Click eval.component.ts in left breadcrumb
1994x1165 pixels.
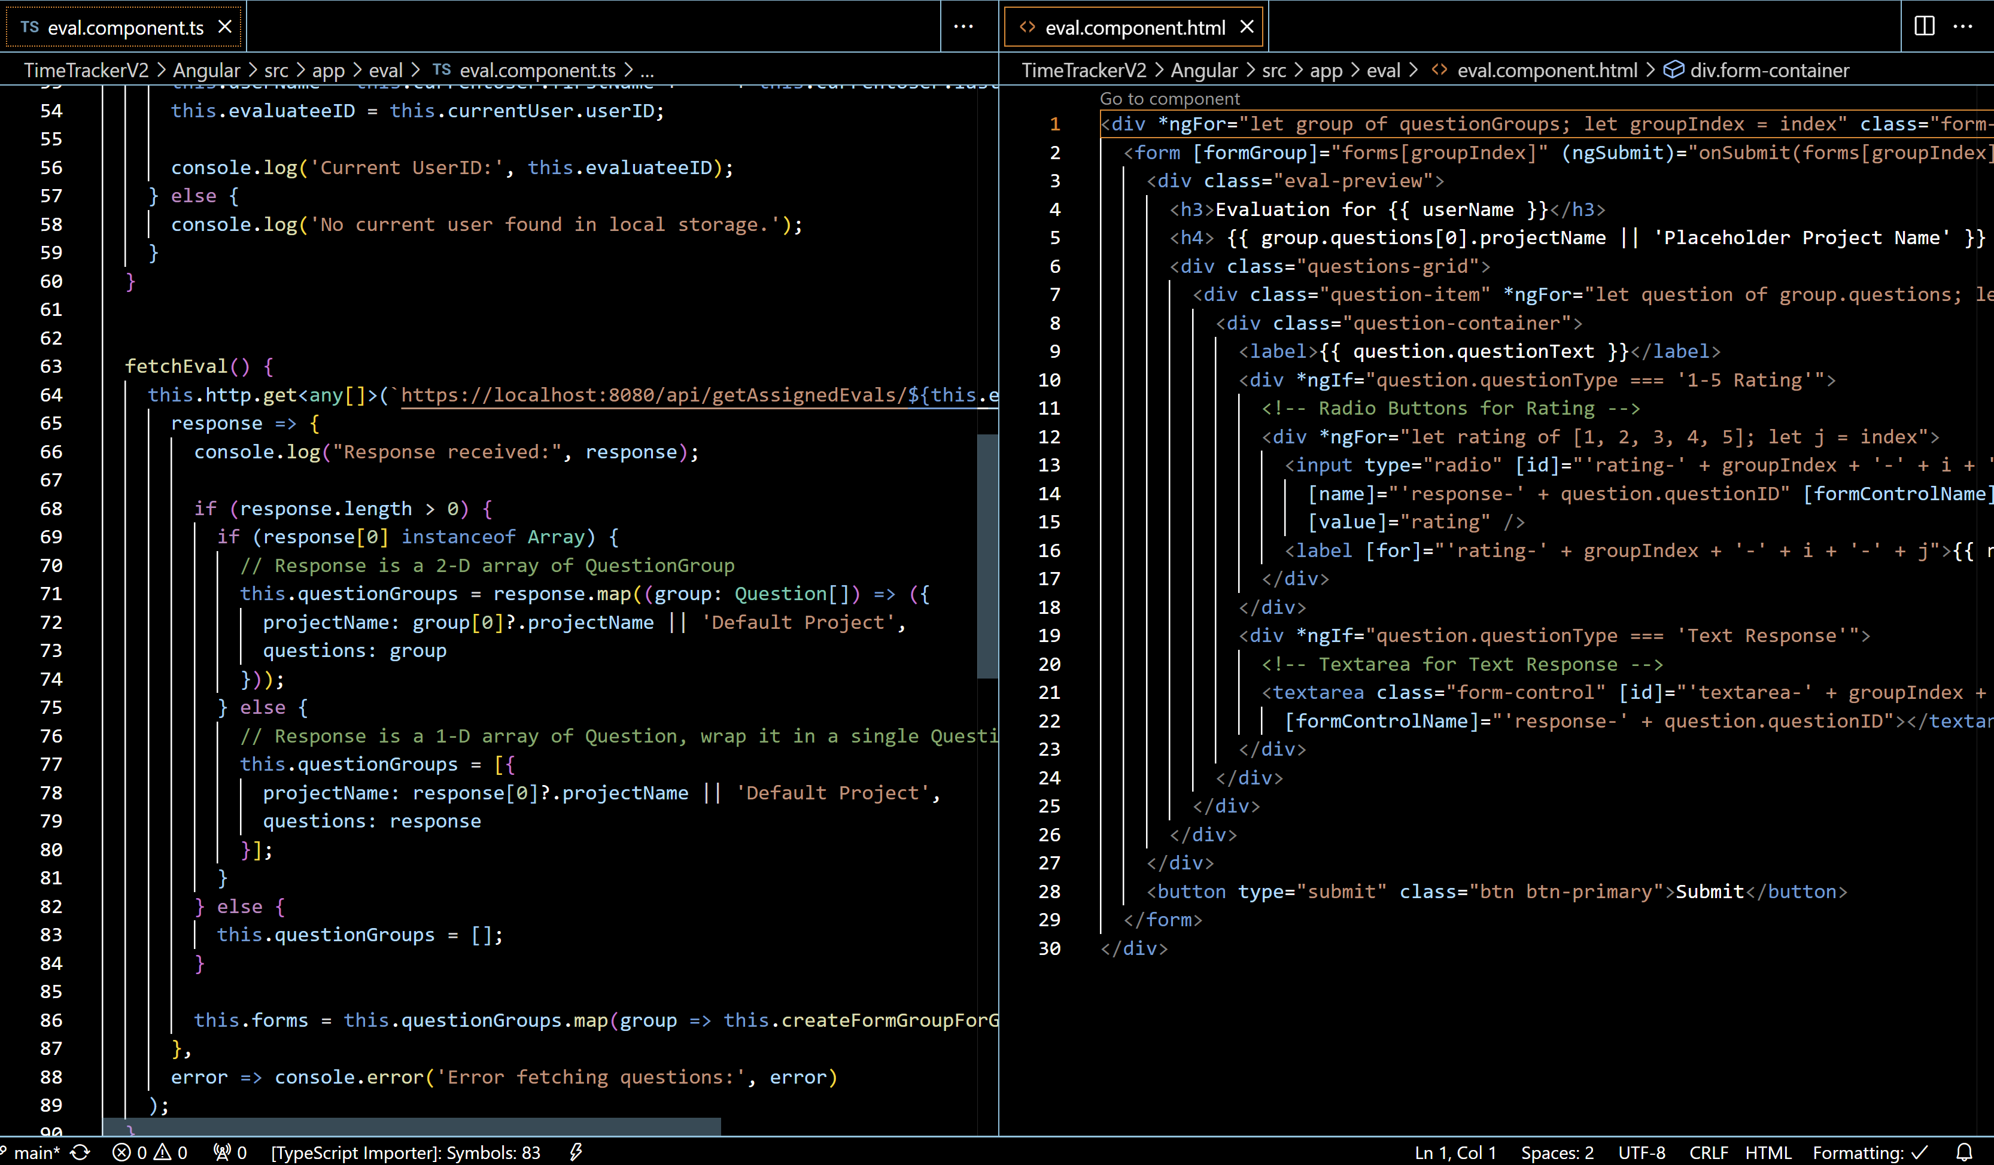[537, 71]
